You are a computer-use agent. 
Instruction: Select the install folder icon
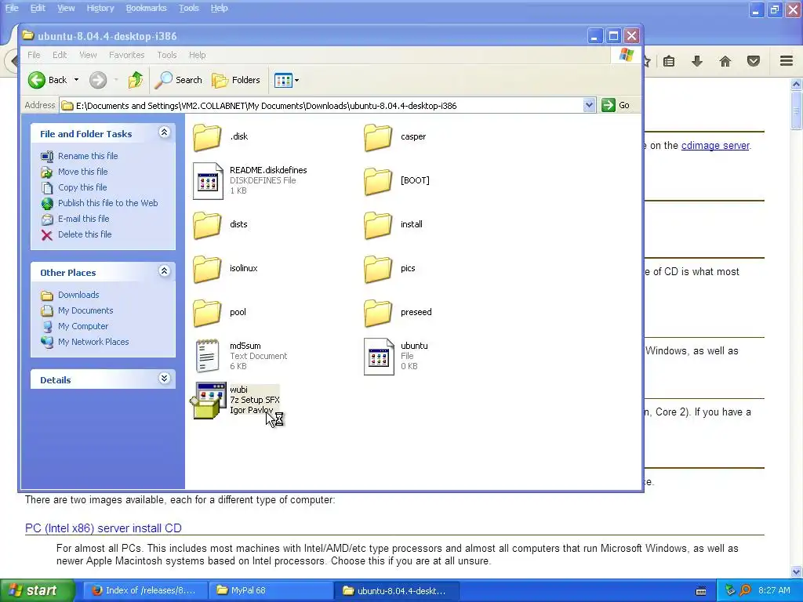[x=378, y=225]
